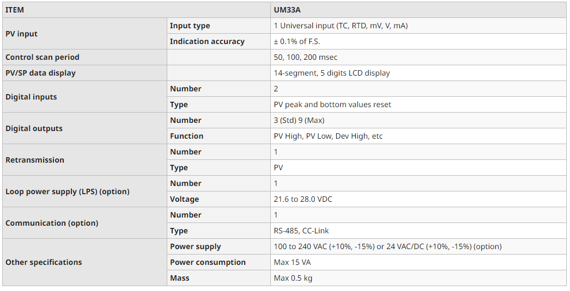Click the UM33A column header
Screen dimensions: 570x291
pyautogui.click(x=287, y=10)
